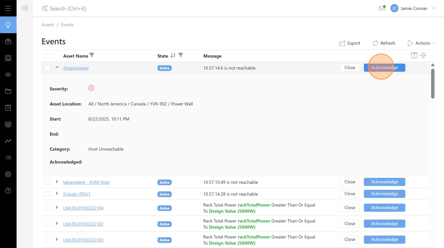Screen dimensions: 444x248
Task: Collapse the dragonslayer event details
Action: coord(57,68)
